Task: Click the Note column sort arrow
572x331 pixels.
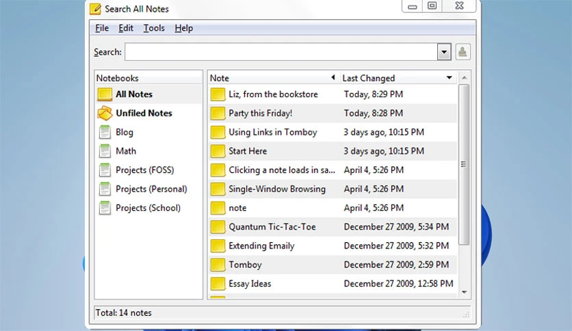Action: coord(333,77)
